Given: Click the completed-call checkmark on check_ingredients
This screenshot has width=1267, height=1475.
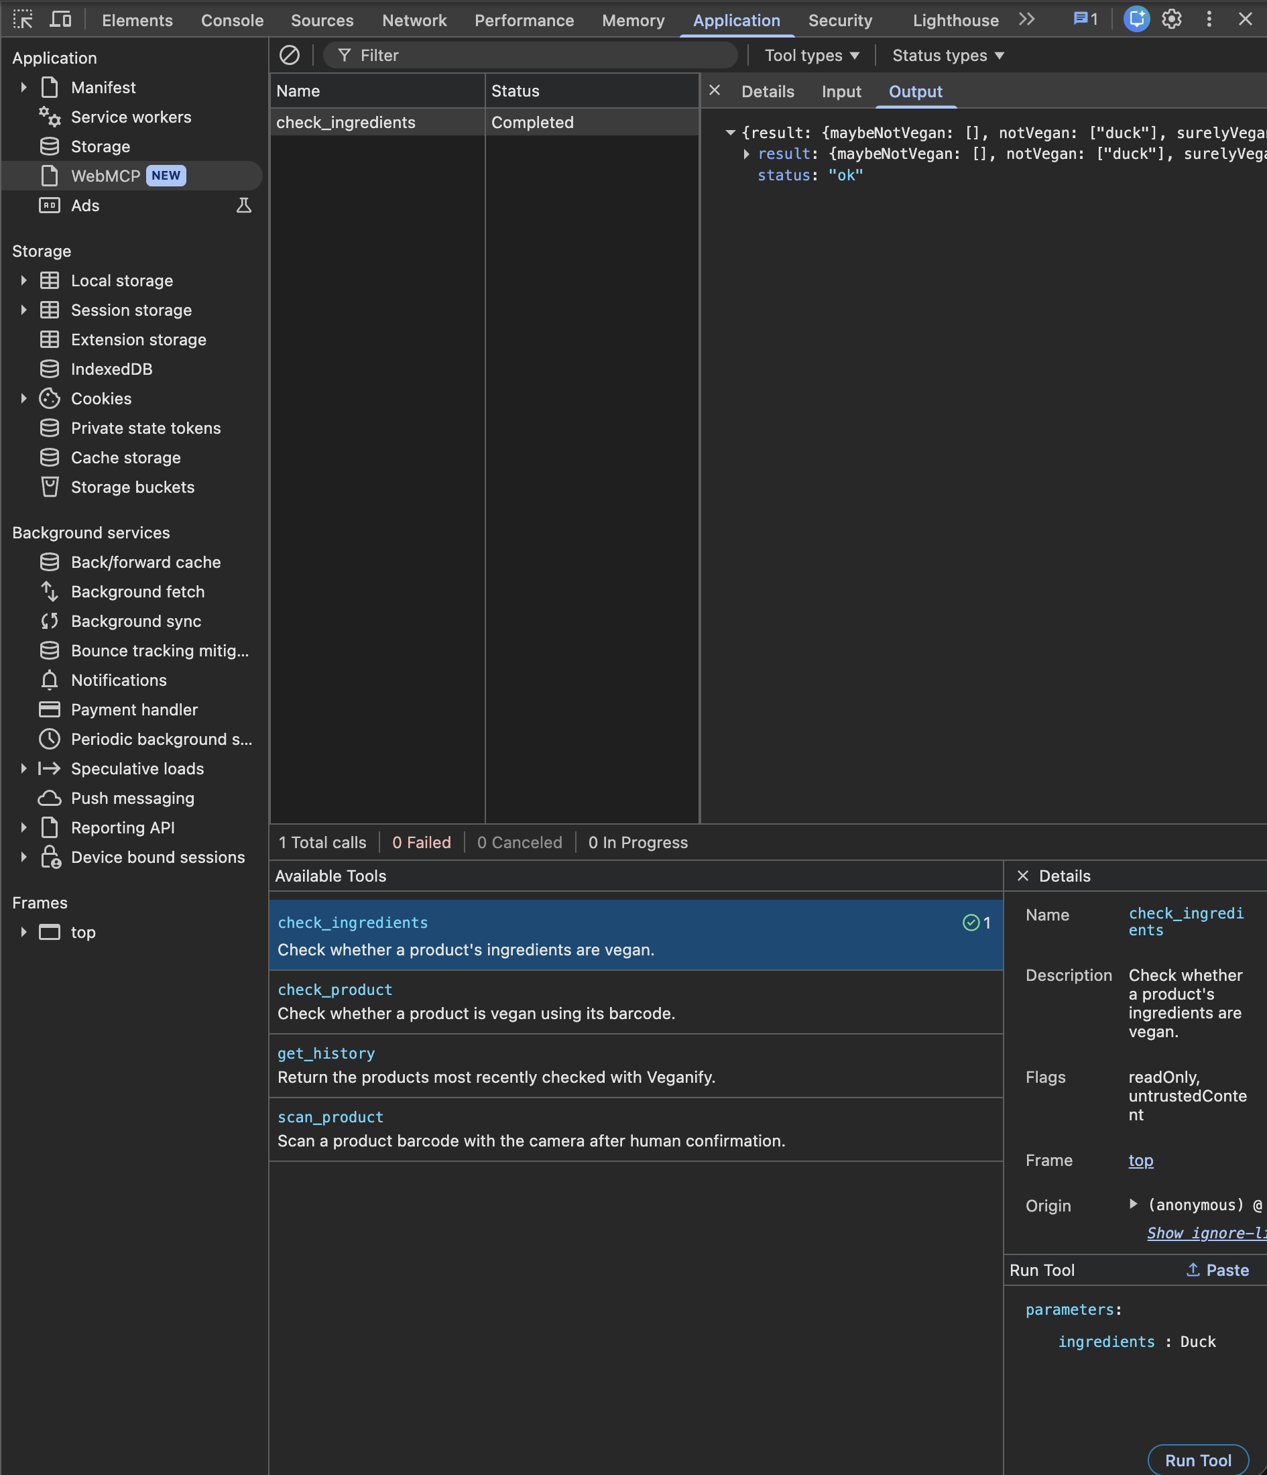Looking at the screenshot, I should point(971,923).
